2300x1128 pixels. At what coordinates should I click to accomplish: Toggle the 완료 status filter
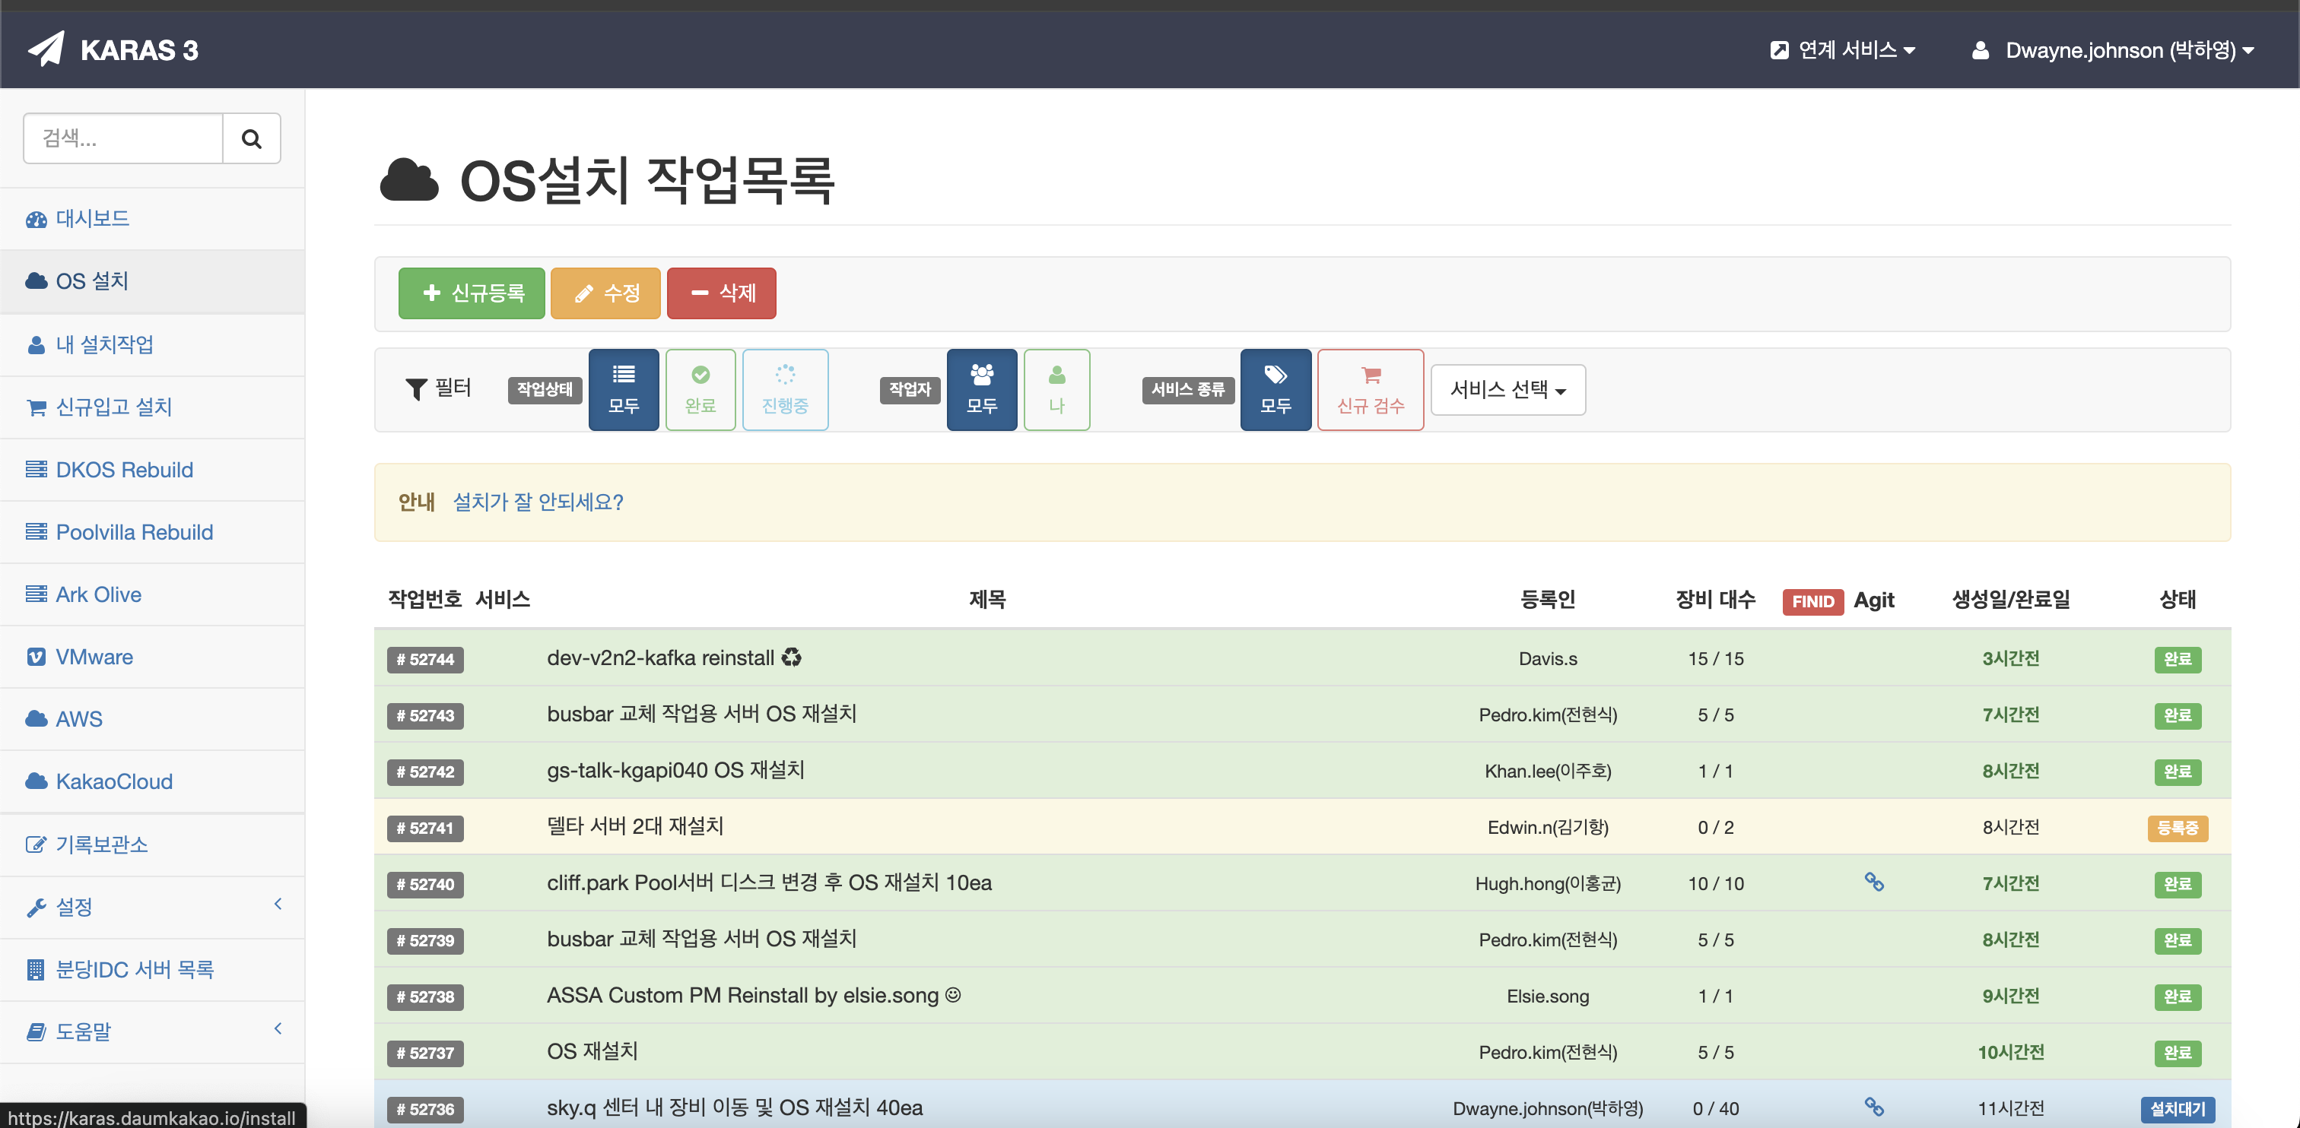pyautogui.click(x=700, y=390)
